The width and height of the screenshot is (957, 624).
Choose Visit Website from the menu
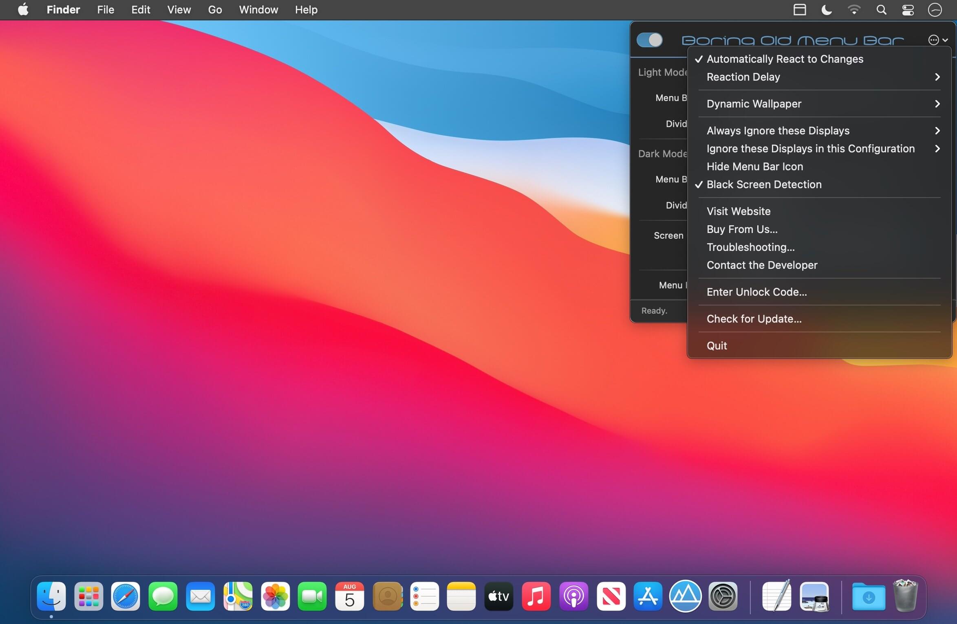tap(820, 211)
